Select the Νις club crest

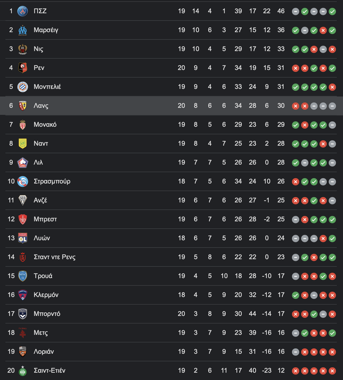coord(23,49)
